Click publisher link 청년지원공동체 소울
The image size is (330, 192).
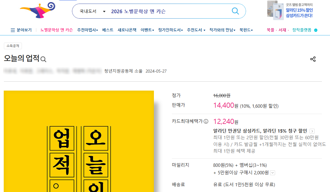tap(123, 71)
